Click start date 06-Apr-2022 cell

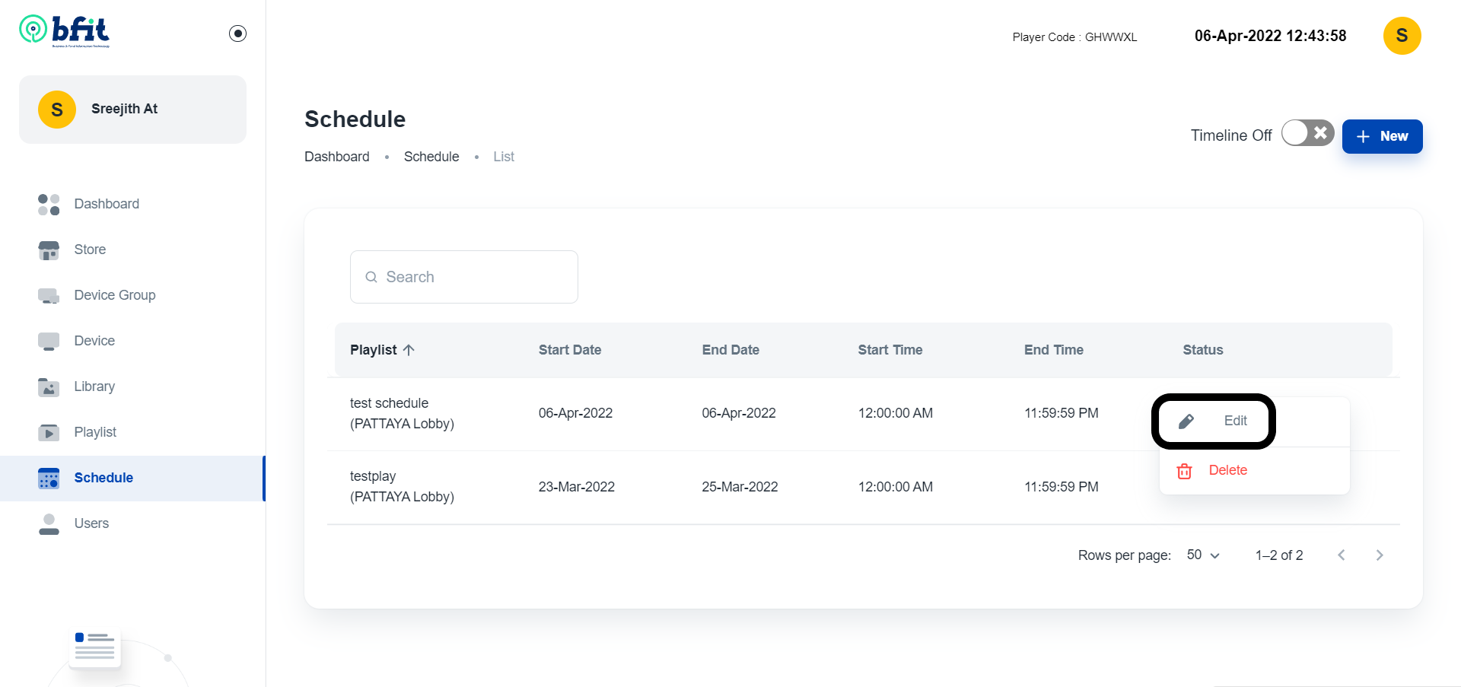(x=575, y=413)
